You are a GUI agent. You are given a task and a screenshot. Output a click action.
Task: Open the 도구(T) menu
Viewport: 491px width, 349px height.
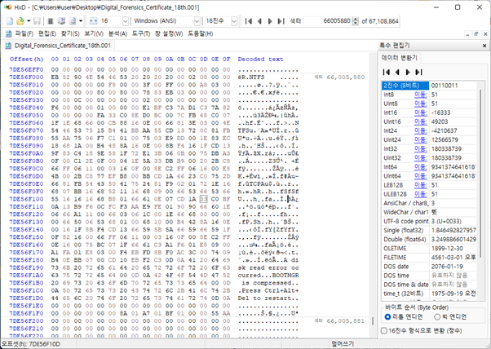pyautogui.click(x=141, y=33)
